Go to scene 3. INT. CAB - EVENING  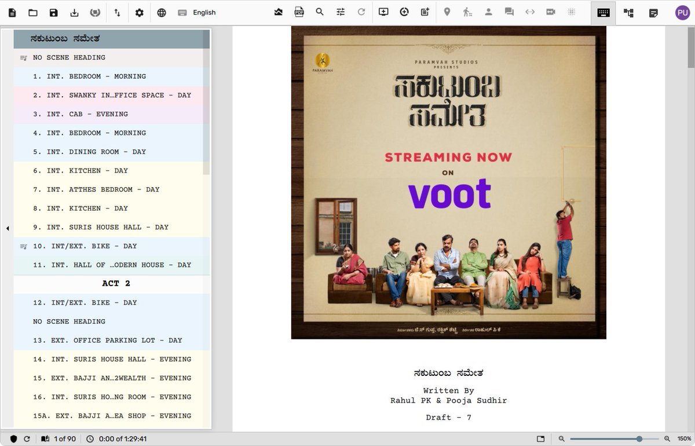tap(112, 114)
